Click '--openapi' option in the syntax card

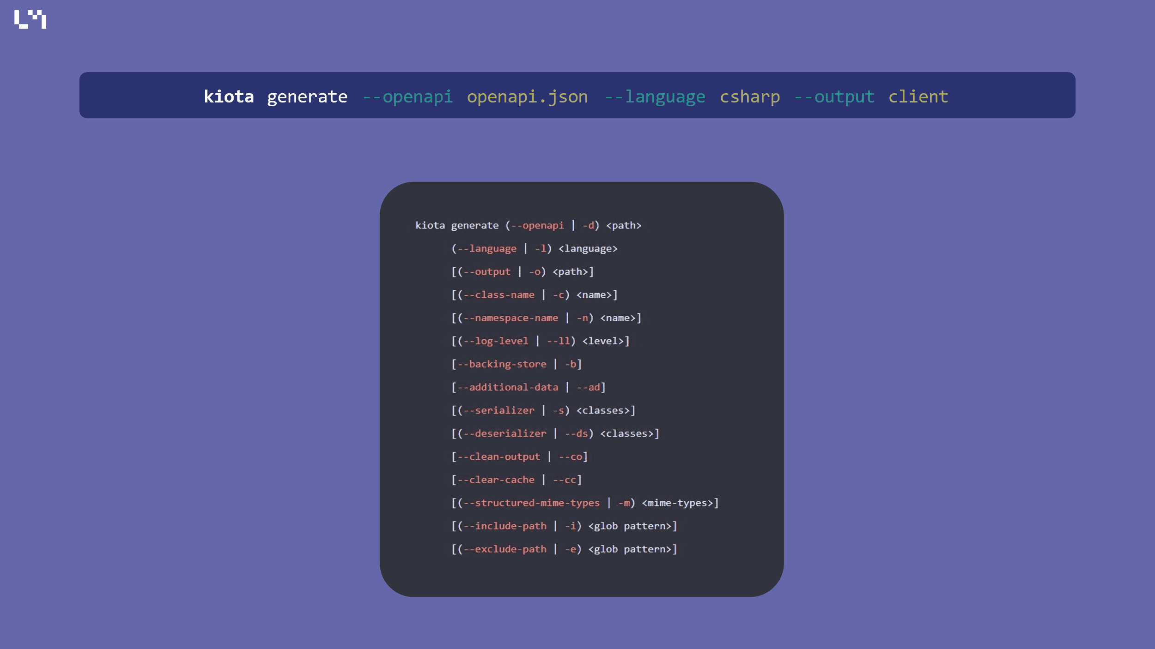[537, 225]
